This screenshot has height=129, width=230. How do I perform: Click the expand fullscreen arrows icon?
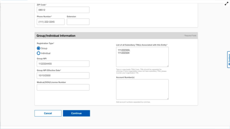click(227, 4)
